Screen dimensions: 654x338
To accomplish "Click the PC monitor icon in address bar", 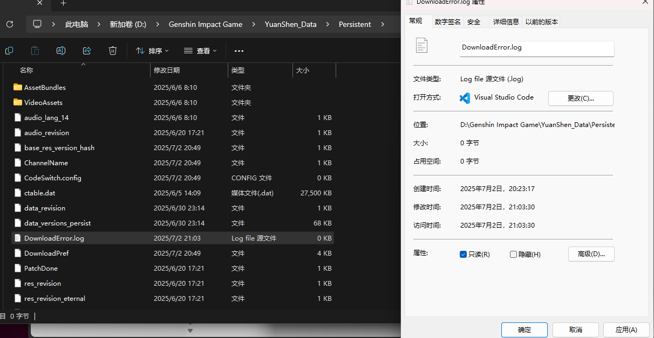I will click(x=37, y=24).
